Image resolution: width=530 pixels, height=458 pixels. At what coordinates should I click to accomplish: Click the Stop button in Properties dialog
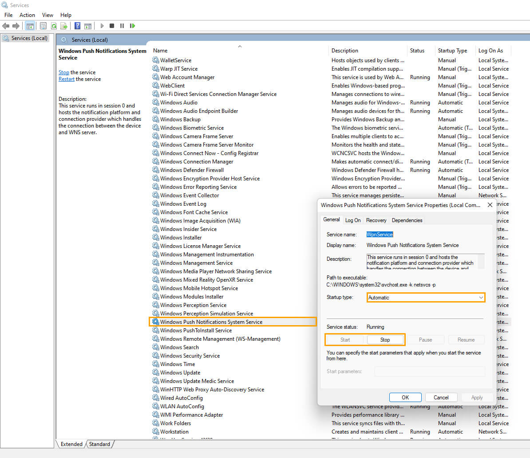point(385,339)
